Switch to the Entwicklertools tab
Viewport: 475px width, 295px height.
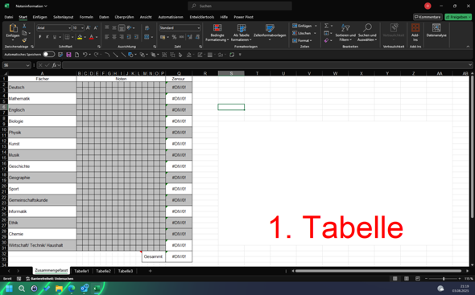(x=202, y=17)
